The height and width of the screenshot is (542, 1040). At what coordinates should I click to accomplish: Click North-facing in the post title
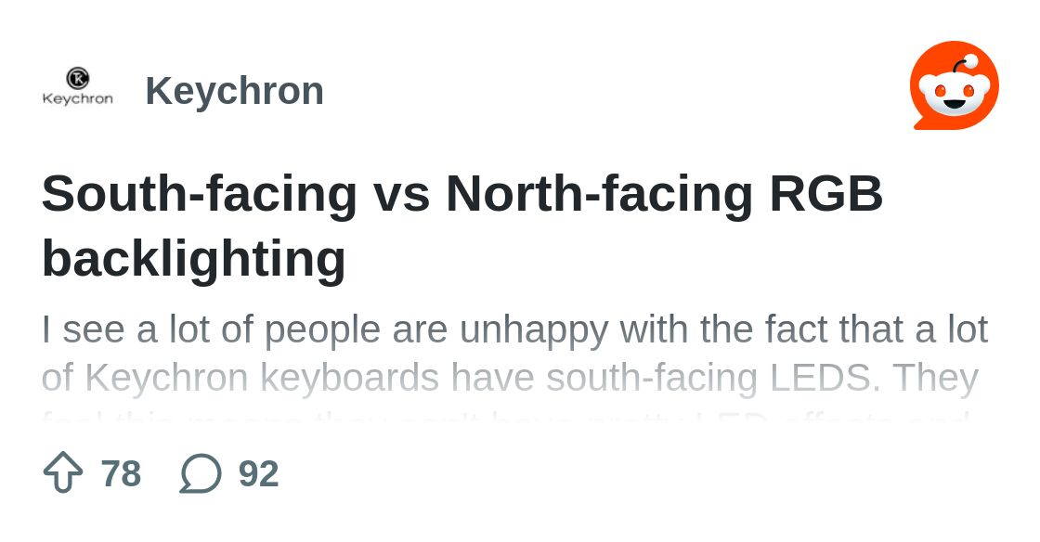click(600, 193)
